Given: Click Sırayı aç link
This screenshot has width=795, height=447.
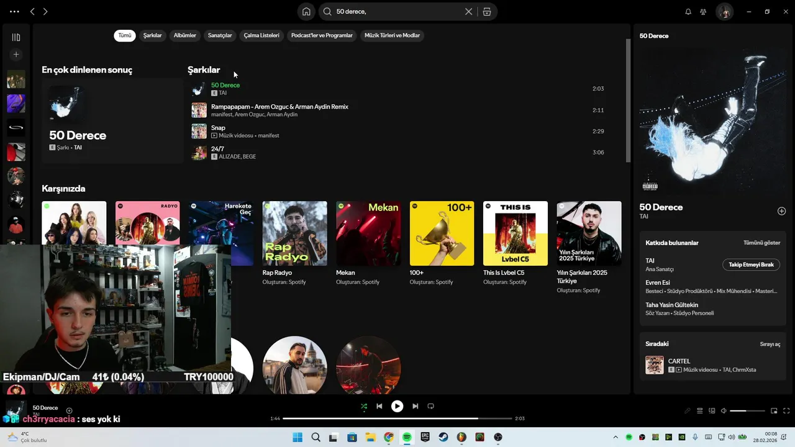Looking at the screenshot, I should [x=770, y=344].
